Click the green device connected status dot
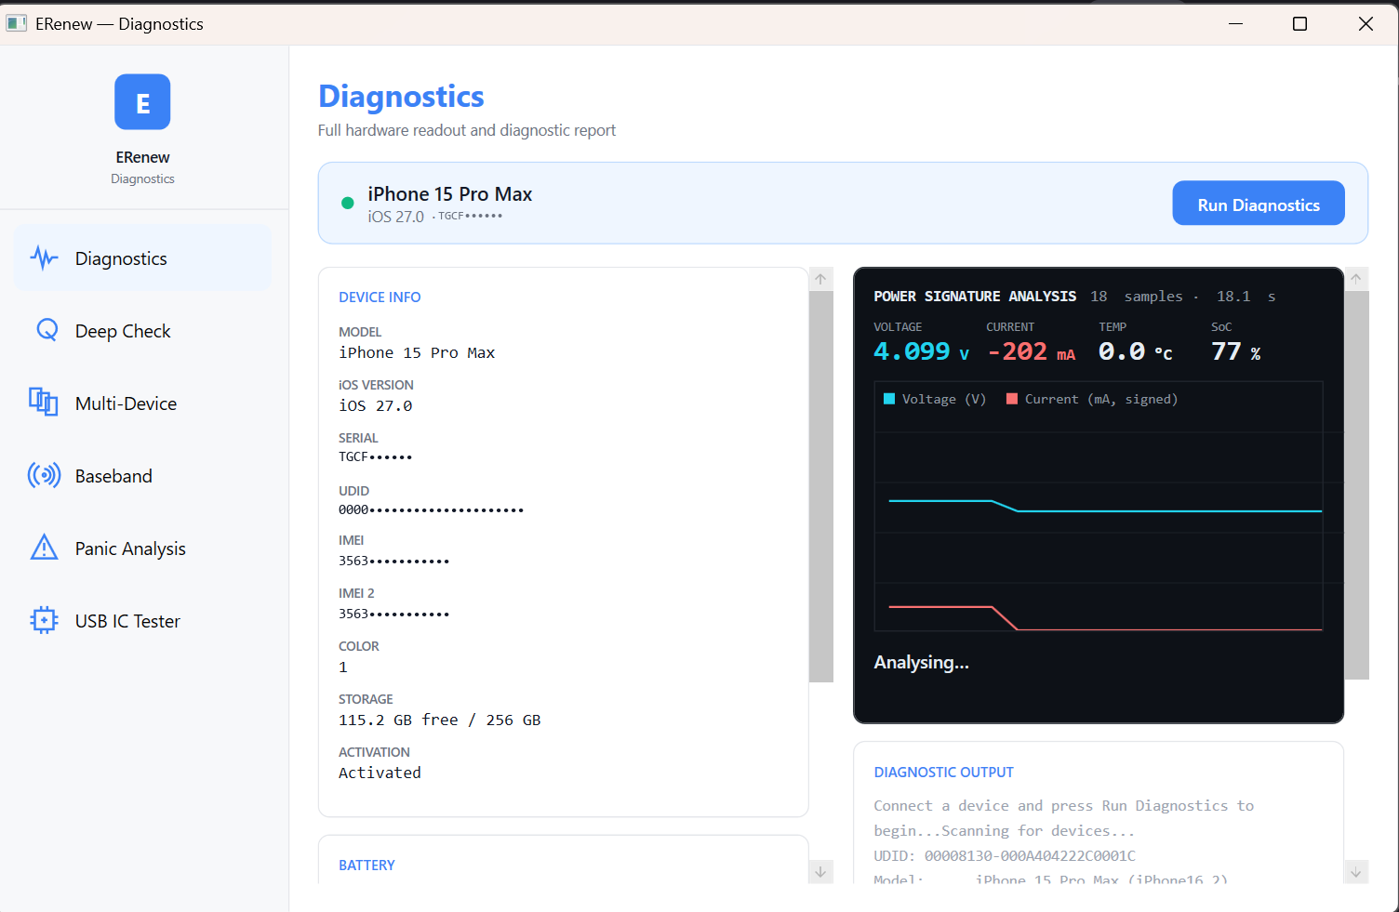 tap(348, 203)
